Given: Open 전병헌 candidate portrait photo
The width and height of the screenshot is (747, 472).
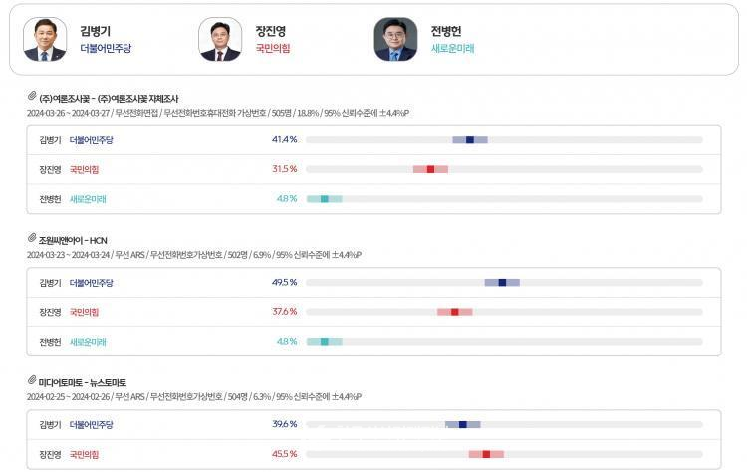Looking at the screenshot, I should coord(395,40).
